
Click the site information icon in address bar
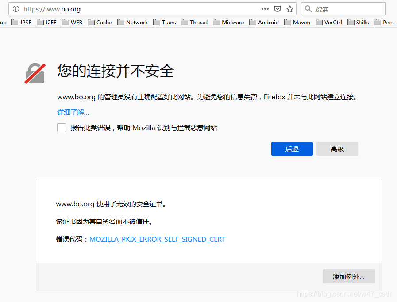pos(16,9)
